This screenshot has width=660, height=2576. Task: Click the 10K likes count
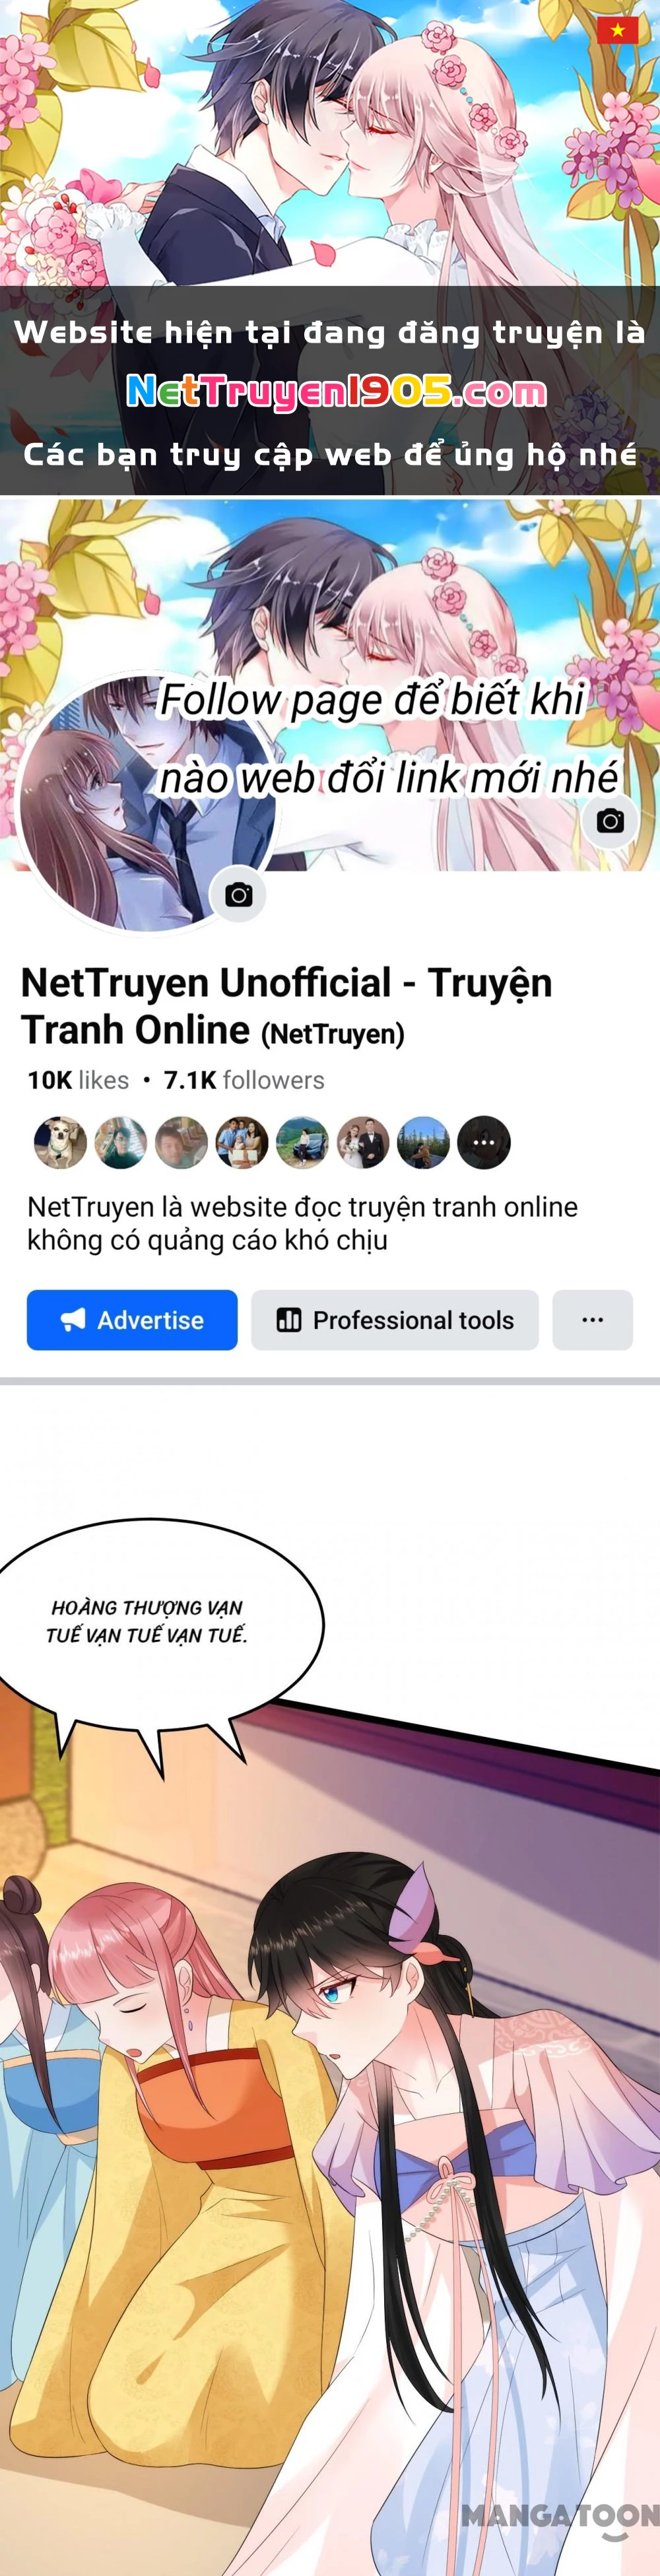tap(78, 1080)
